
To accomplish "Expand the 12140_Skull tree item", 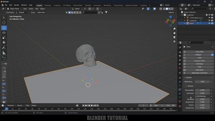I will (185, 18).
